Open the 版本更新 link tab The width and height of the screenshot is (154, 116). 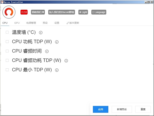pos(73,23)
